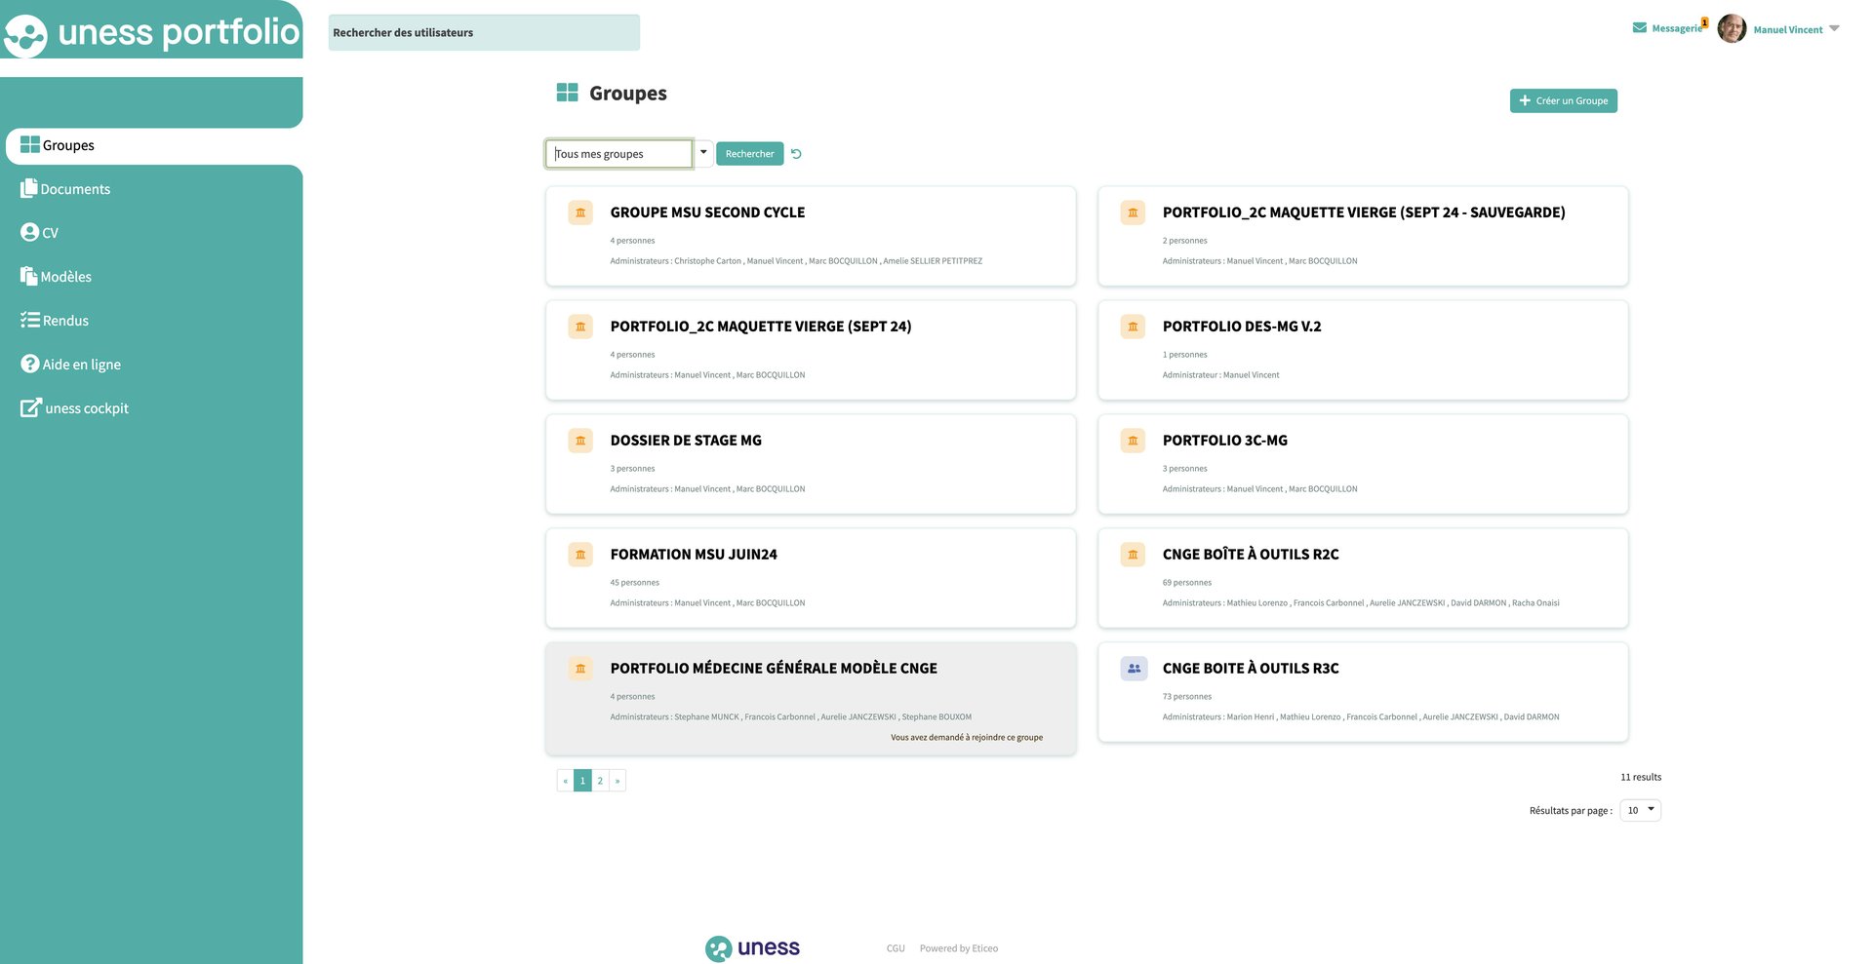1873x964 pixels.
Task: Click people icon of CNGE BOITE À OUTILS R3C
Action: click(x=1134, y=669)
